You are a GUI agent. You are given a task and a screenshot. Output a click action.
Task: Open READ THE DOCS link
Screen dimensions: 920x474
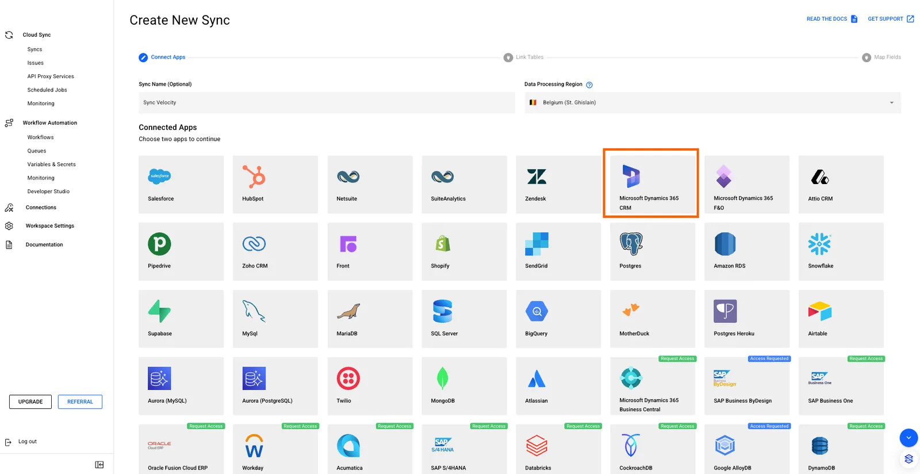tap(832, 19)
